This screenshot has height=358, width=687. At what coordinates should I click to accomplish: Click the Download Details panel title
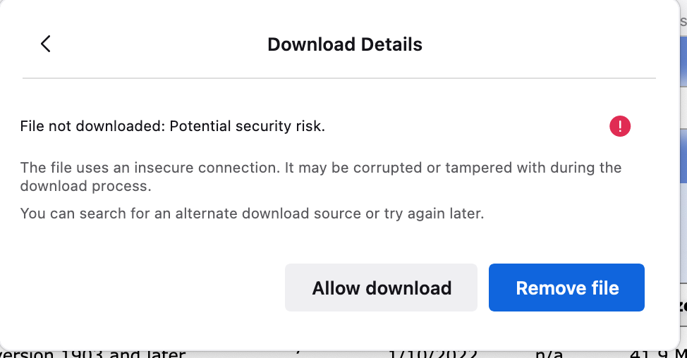pyautogui.click(x=345, y=45)
